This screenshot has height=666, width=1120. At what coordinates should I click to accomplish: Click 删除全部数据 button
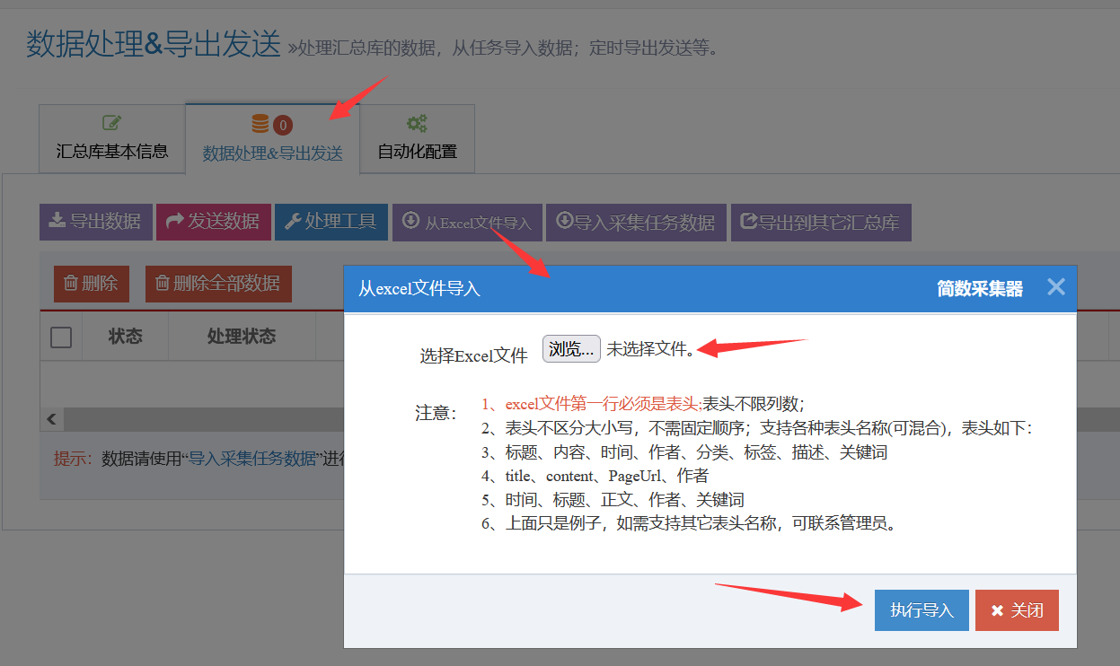(218, 284)
